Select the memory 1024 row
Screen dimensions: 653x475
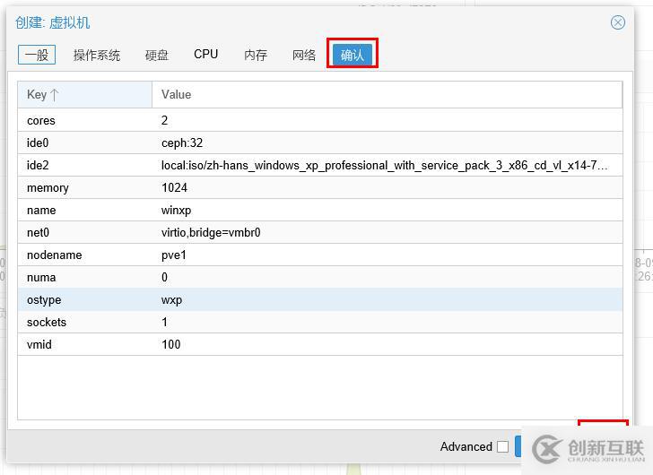click(319, 187)
